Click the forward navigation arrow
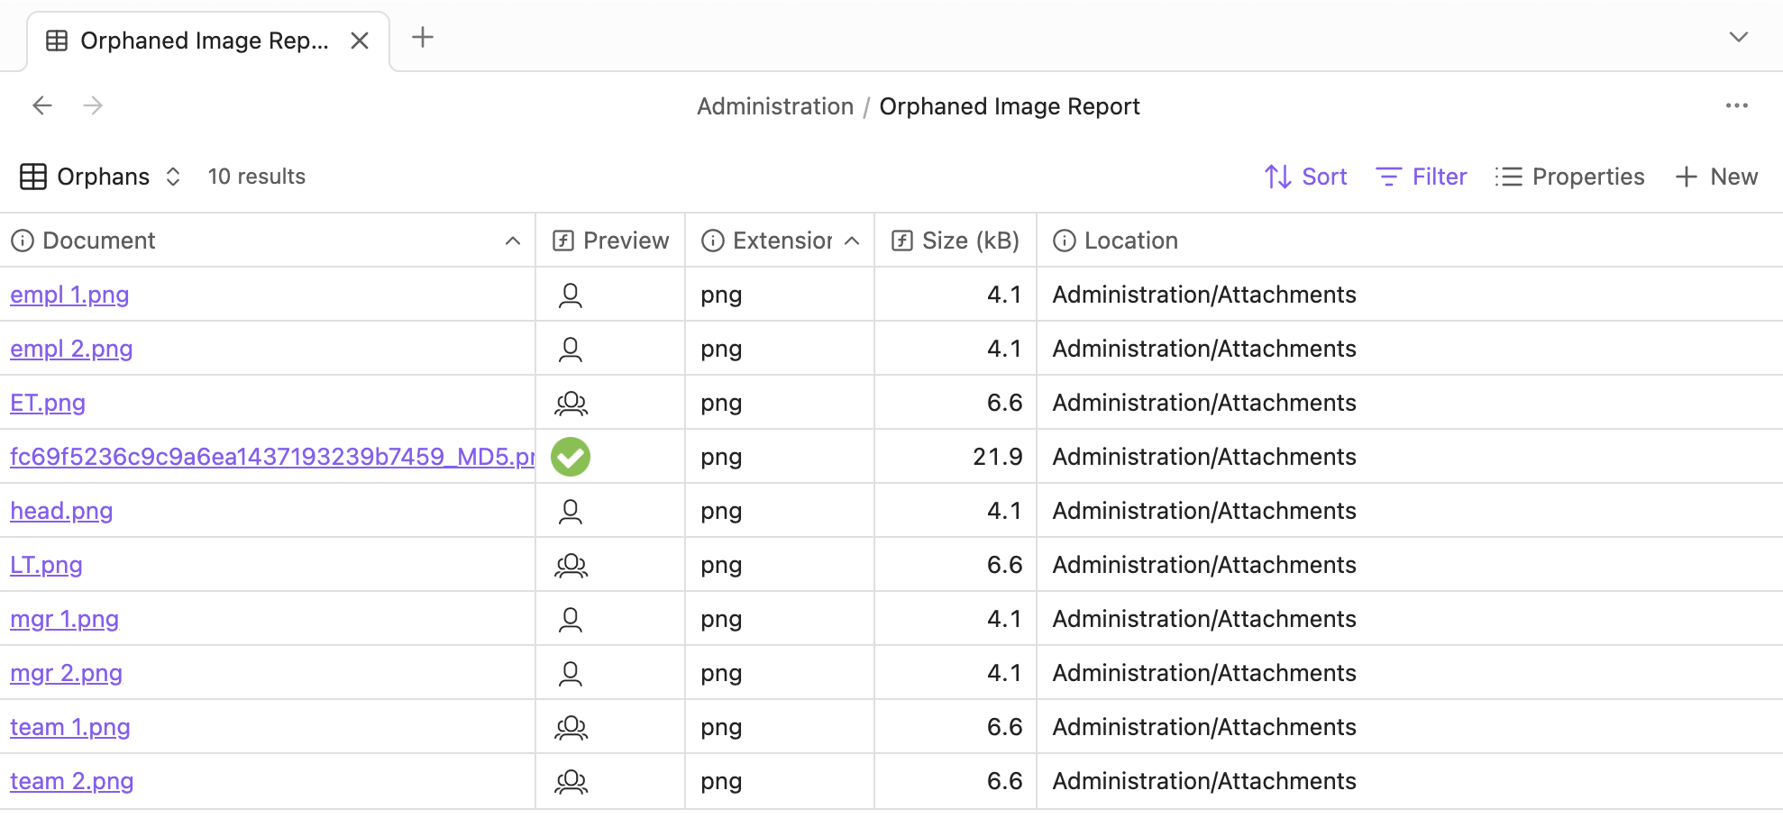1783x818 pixels. click(x=93, y=105)
